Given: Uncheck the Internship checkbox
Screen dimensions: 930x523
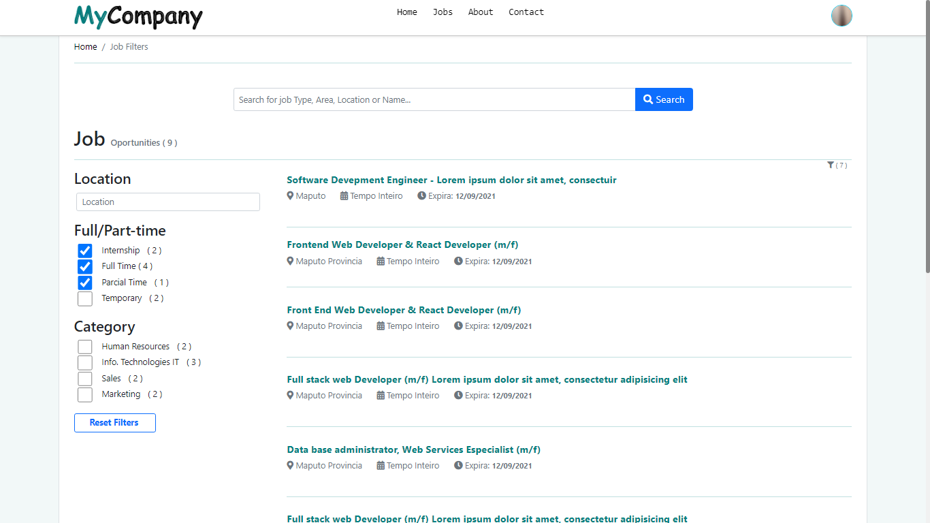Looking at the screenshot, I should coord(85,251).
